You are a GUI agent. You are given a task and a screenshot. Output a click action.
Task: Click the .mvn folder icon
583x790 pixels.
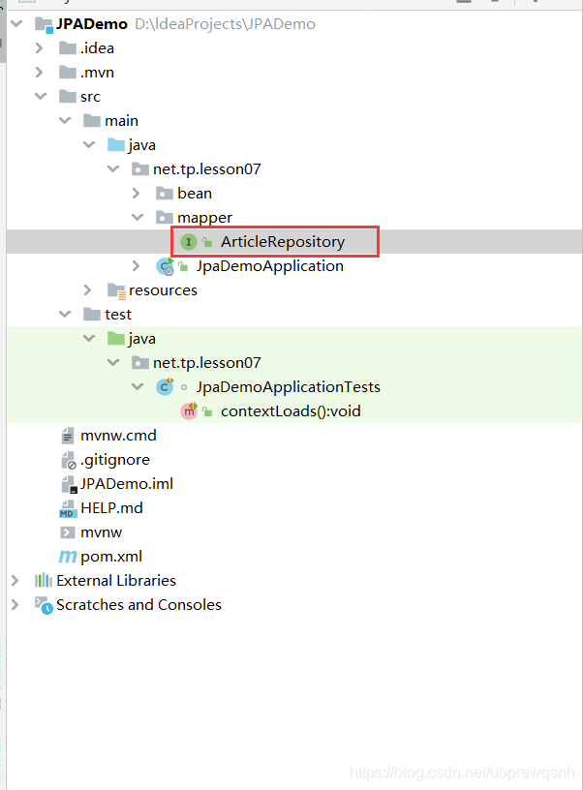pos(68,73)
